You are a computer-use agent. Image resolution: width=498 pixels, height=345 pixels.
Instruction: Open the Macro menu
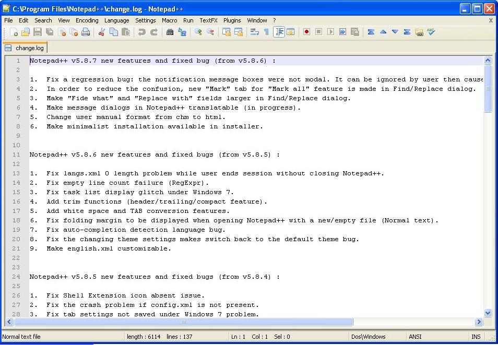pos(171,20)
